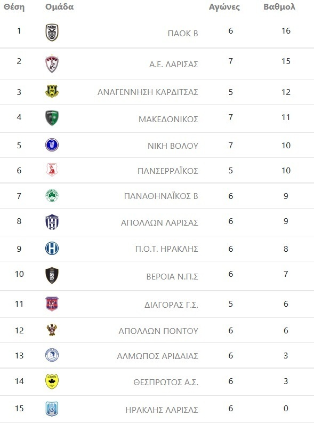The width and height of the screenshot is (314, 423).
Task: Click the ΑΠΟΛΛΩΝ ΠΟΝΤΟΥ eagle logo
Action: coord(52,330)
